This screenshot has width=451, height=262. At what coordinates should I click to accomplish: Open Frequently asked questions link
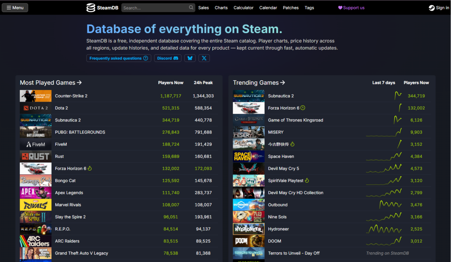click(119, 58)
